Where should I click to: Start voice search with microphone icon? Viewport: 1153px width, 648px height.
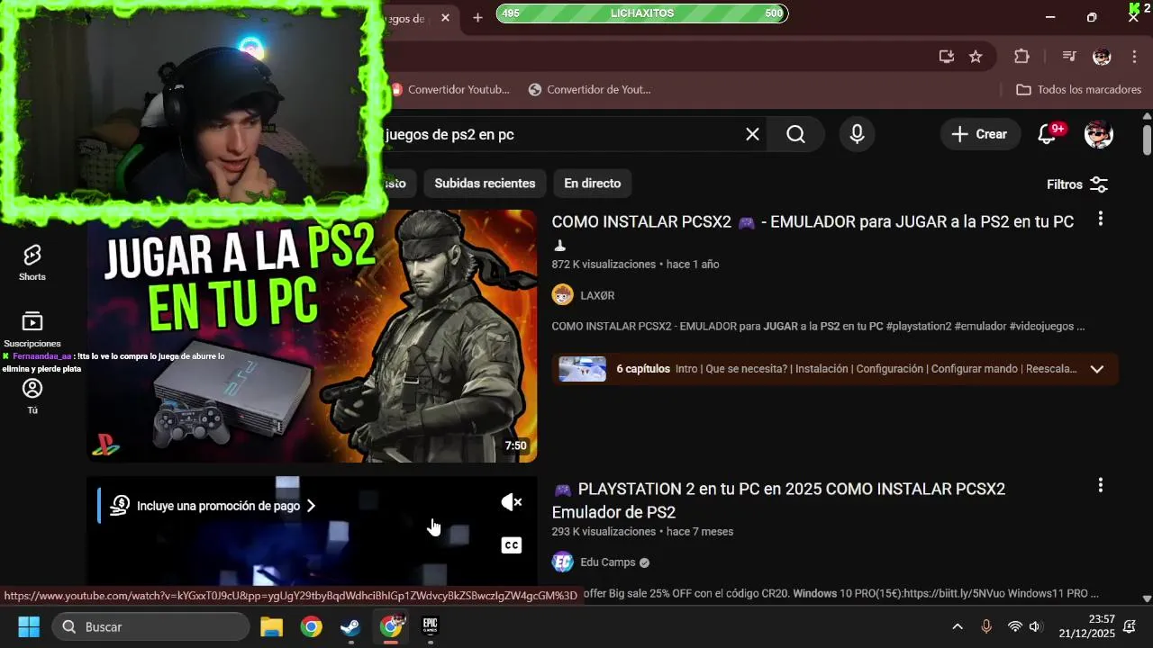(x=857, y=134)
